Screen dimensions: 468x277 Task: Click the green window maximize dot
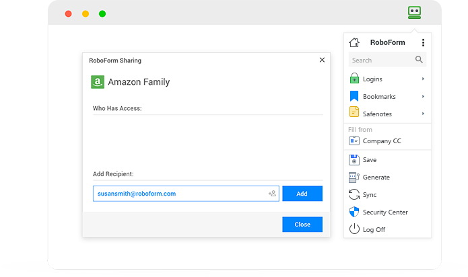102,13
